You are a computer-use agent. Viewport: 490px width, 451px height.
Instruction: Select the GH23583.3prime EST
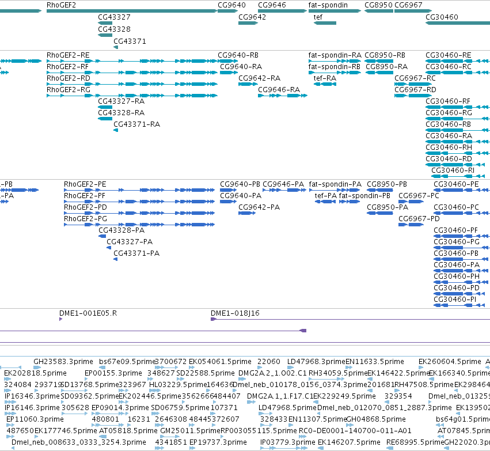[63, 362]
